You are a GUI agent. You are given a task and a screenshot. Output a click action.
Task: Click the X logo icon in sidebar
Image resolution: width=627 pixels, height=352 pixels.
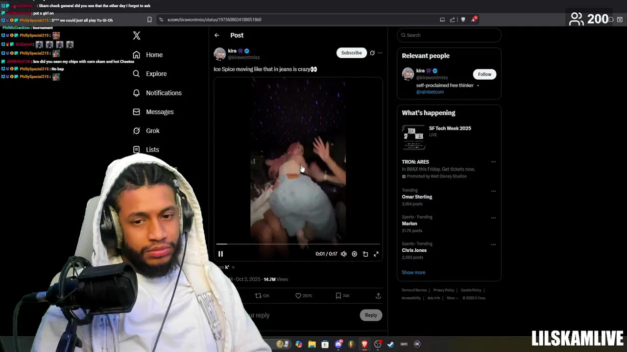pyautogui.click(x=137, y=35)
